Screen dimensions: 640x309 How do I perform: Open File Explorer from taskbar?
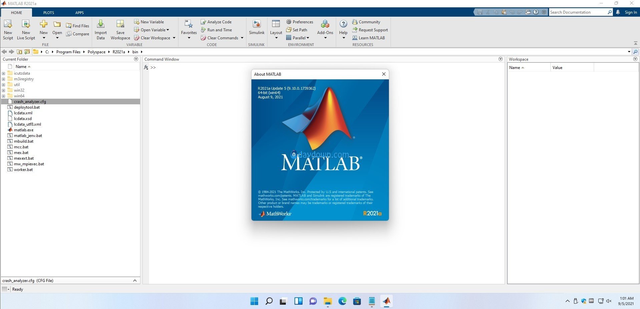pos(328,301)
